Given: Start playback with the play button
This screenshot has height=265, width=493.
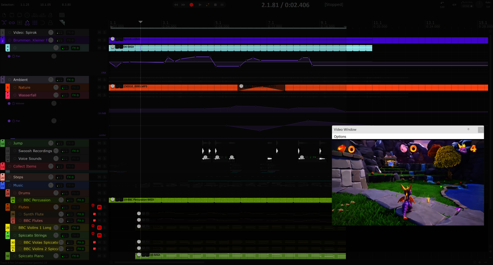Looking at the screenshot, I should coord(200,5).
